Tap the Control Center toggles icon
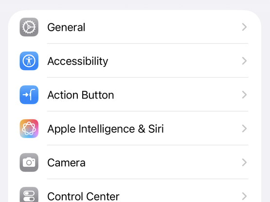 [29, 195]
